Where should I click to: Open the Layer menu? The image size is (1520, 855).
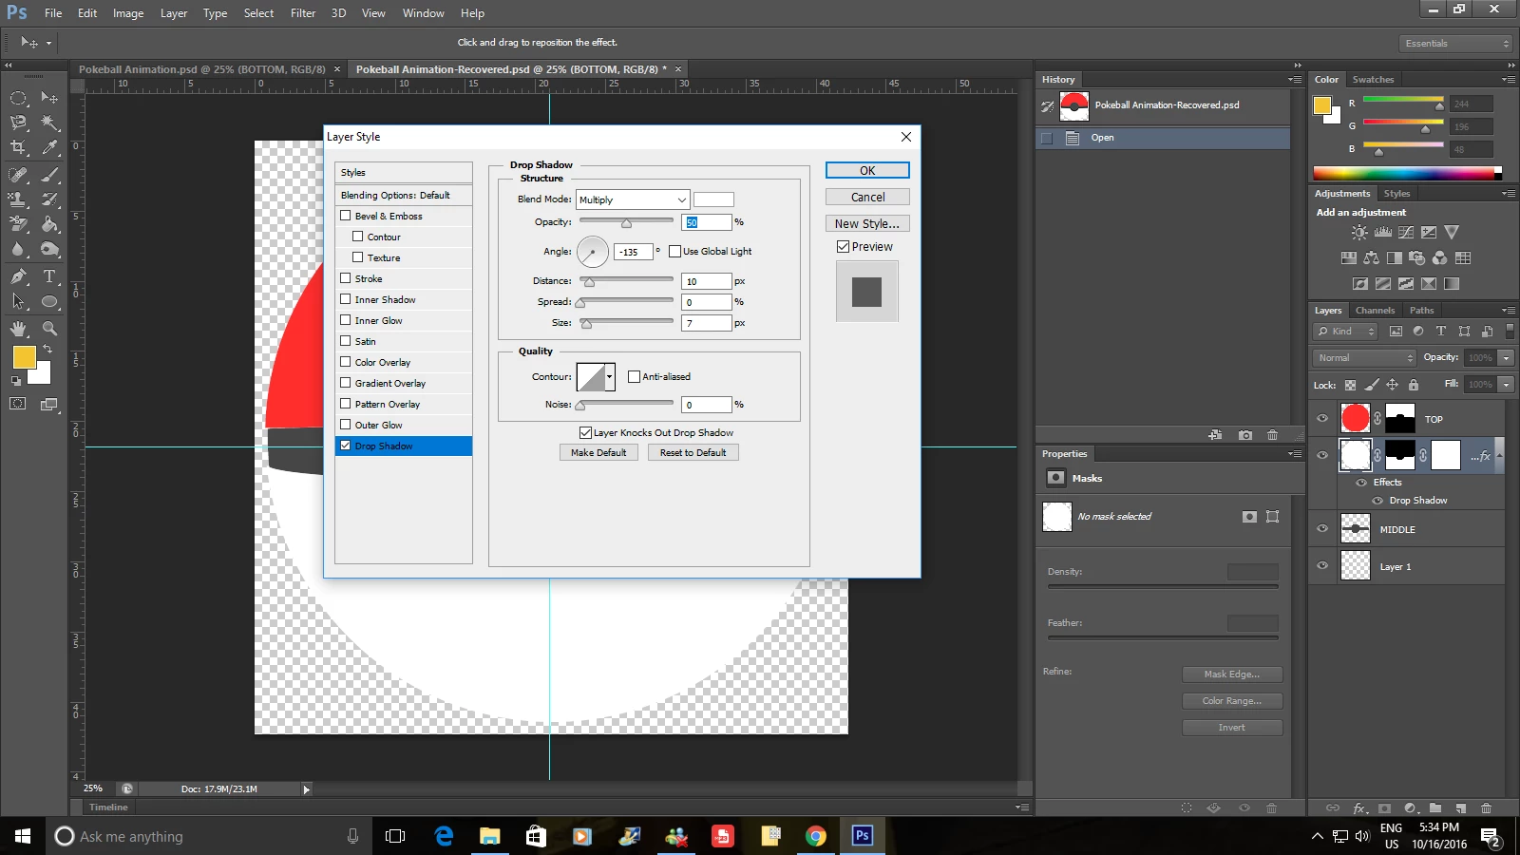point(174,13)
